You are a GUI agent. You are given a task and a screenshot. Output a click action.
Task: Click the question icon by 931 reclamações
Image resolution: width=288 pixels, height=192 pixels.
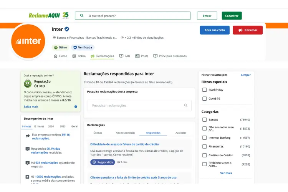tap(27, 163)
